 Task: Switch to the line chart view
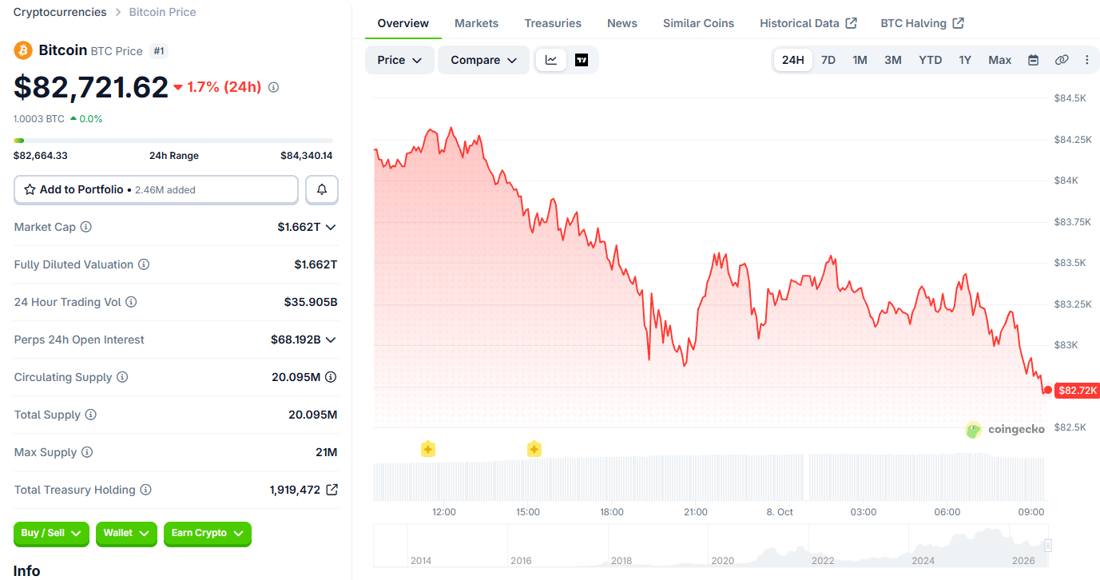point(551,60)
